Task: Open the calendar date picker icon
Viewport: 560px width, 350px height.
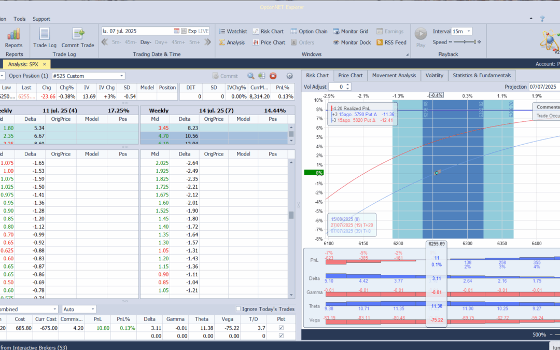Action: 176,31
